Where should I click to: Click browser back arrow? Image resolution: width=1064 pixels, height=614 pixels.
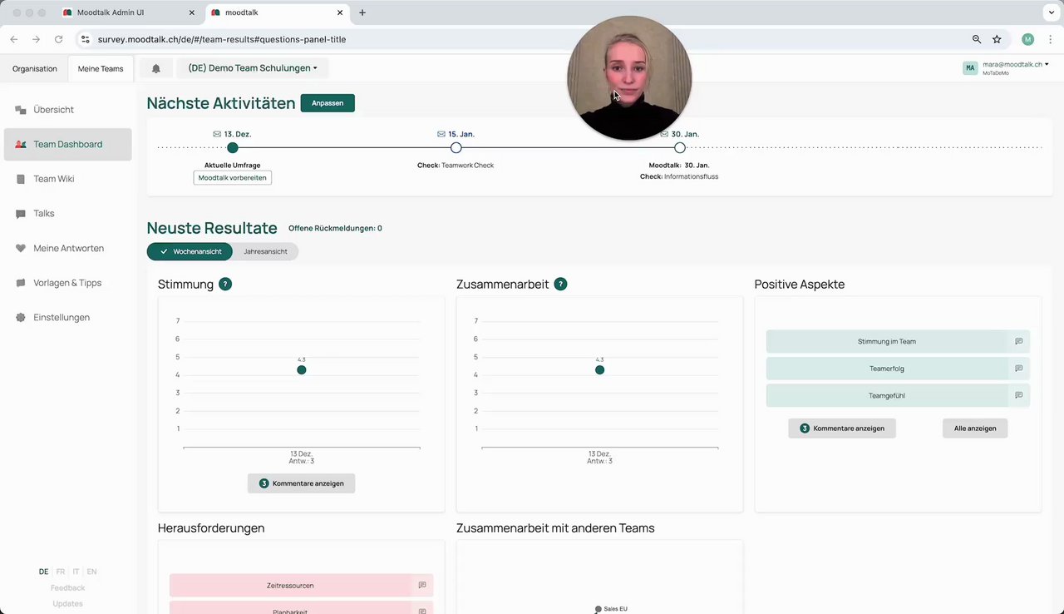pos(14,39)
